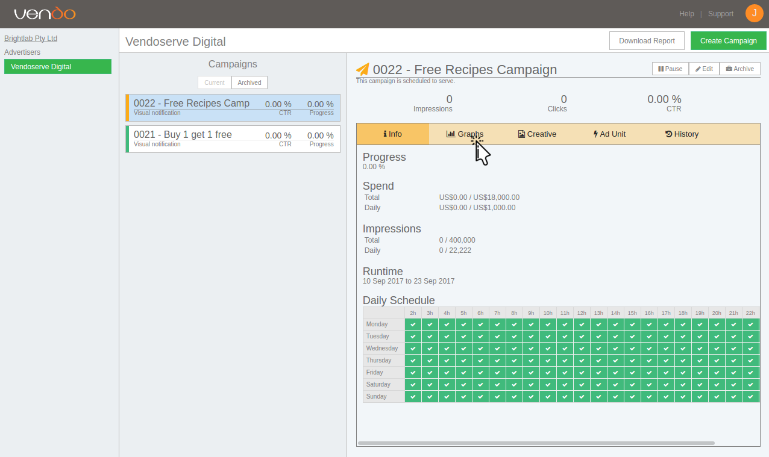Archive the campaign
769x457 pixels.
pos(740,69)
